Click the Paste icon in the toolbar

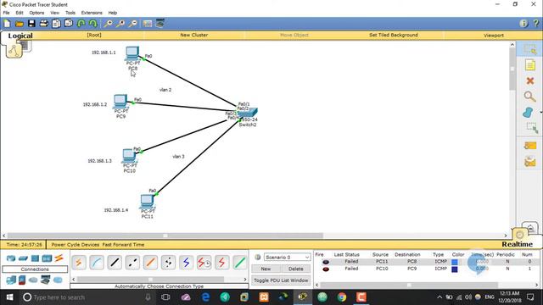coord(69,24)
